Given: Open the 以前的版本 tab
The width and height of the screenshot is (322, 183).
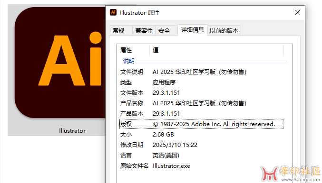Looking at the screenshot, I should pyautogui.click(x=224, y=31).
